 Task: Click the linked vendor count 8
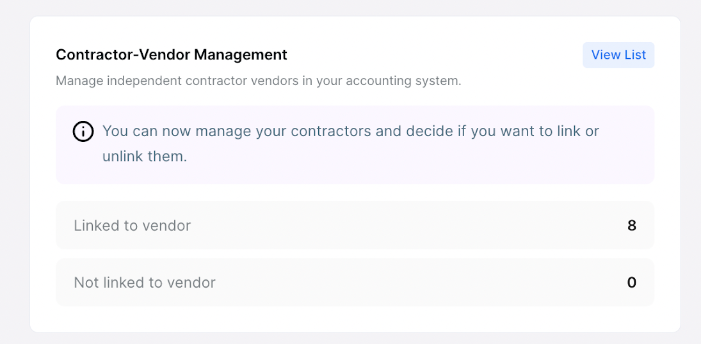632,225
